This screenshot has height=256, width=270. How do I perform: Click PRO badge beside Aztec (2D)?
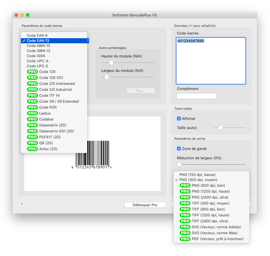(32, 149)
